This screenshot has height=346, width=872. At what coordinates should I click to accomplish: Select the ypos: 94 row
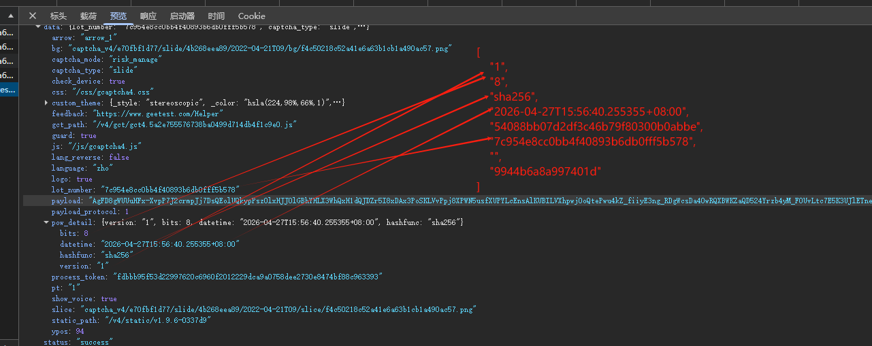click(67, 331)
